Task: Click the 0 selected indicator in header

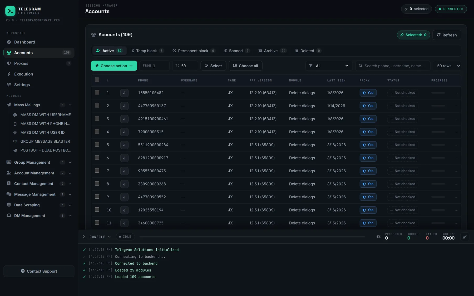Action: (x=417, y=9)
